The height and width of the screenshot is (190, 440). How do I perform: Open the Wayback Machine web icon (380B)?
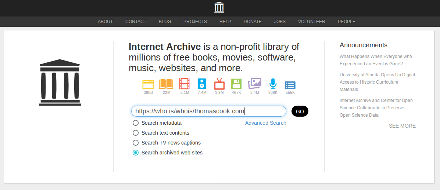148,84
